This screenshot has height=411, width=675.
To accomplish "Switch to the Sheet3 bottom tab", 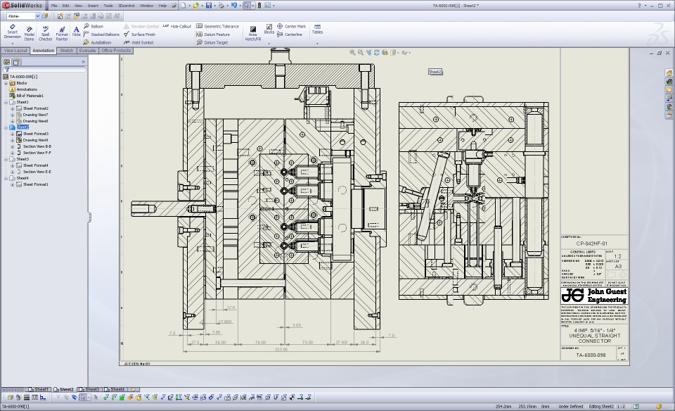I will 89,389.
